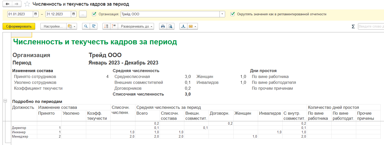Viewport: 384px width, 145px height.
Task: Click the Внешних совместителей label
Action: pyautogui.click(x=138, y=82)
